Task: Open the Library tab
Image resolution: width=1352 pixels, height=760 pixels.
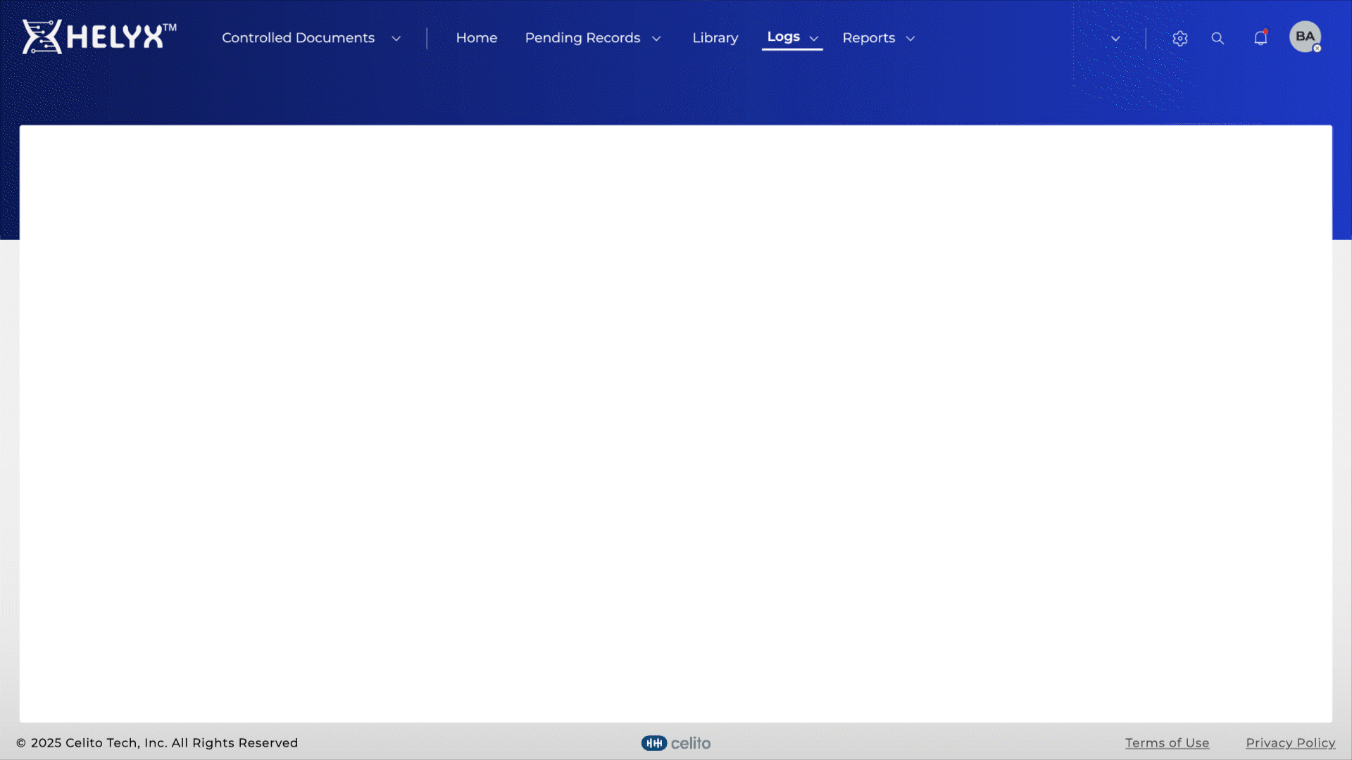Action: 715,38
